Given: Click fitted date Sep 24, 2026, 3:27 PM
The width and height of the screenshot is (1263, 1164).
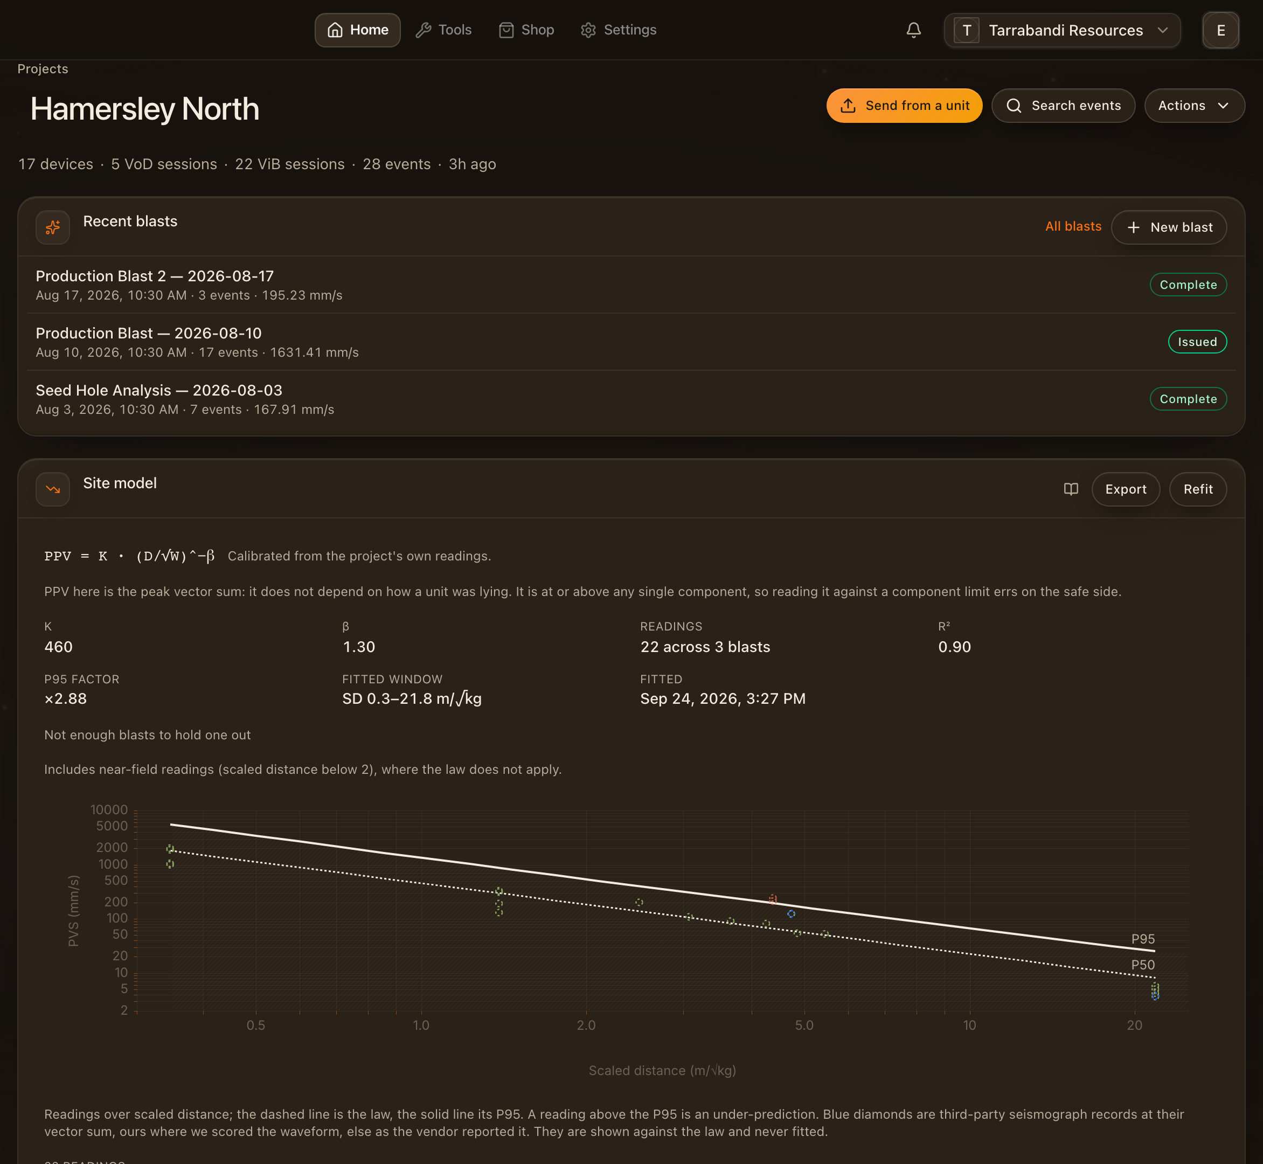Looking at the screenshot, I should [x=723, y=698].
